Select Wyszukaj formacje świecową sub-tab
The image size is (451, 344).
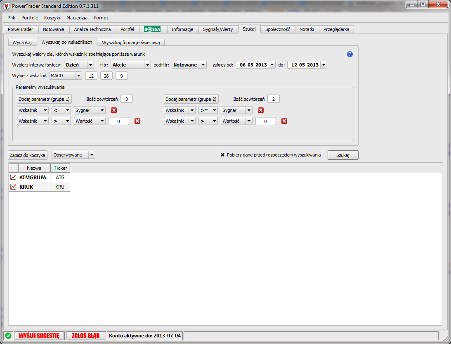(x=131, y=42)
